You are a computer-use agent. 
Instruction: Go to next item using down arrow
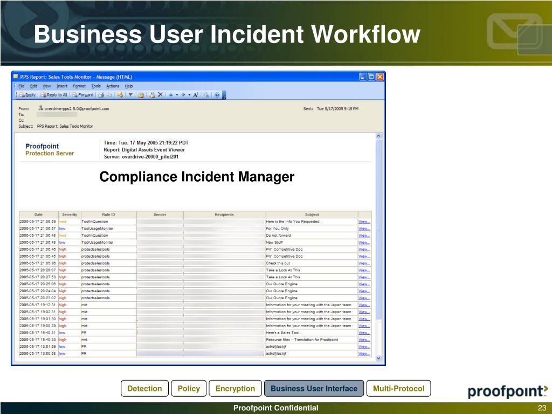tap(183, 95)
